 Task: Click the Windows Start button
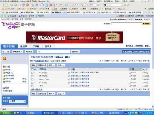coord(6,113)
